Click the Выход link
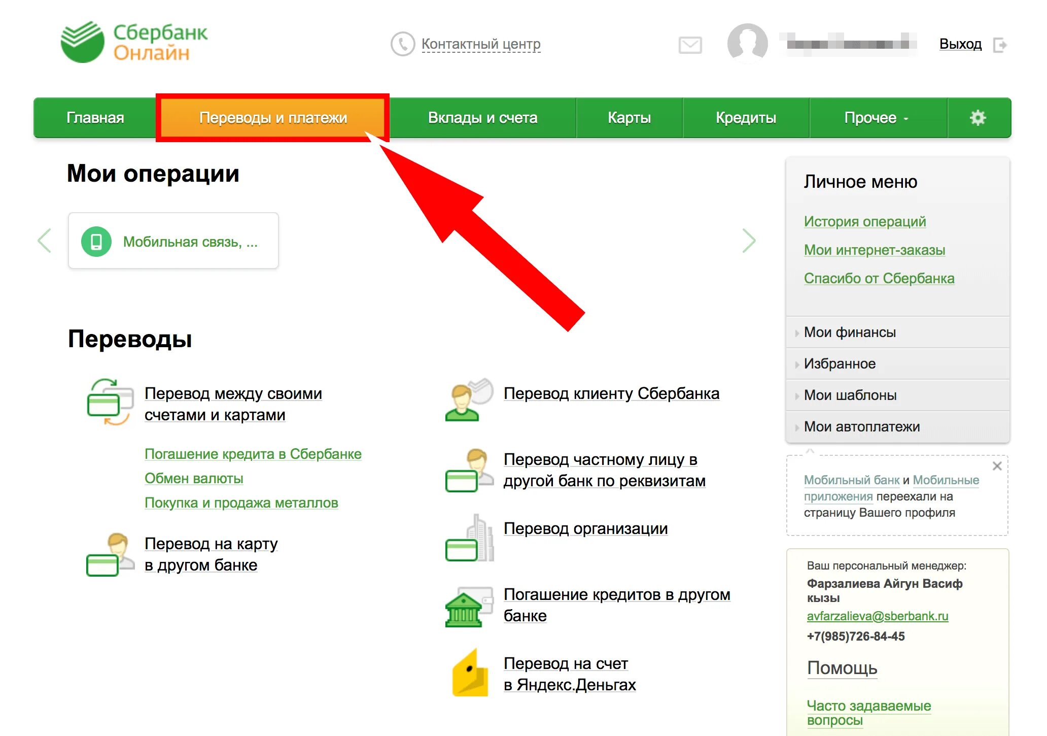Image resolution: width=1047 pixels, height=736 pixels. click(x=960, y=44)
